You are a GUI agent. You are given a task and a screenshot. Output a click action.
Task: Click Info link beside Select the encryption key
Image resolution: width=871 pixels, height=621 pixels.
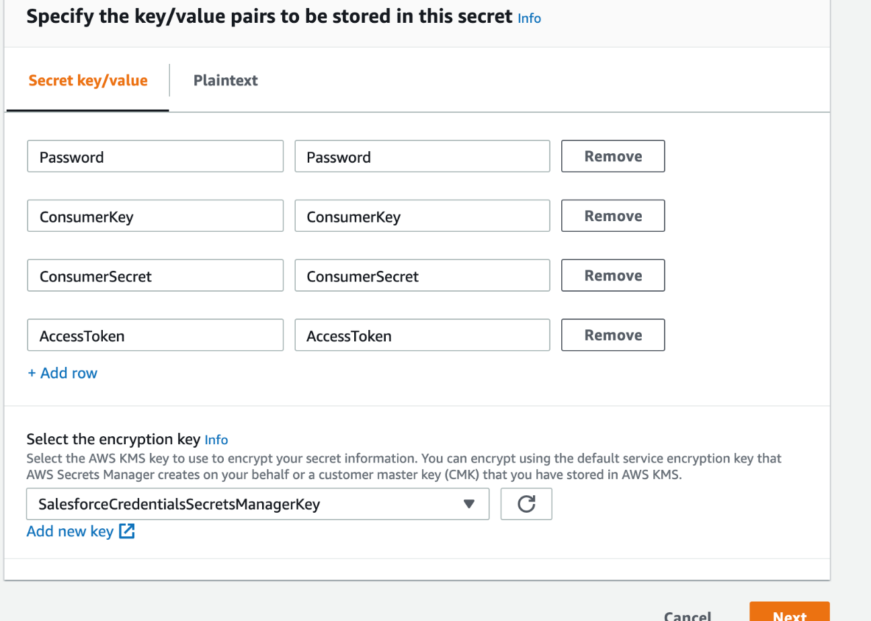216,440
